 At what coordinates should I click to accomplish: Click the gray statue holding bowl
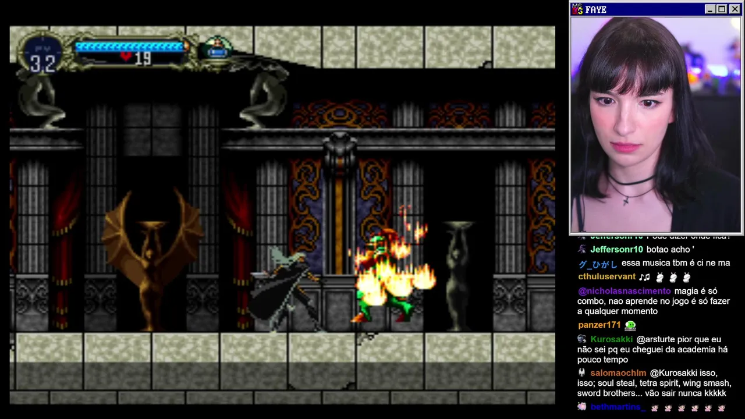pyautogui.click(x=460, y=275)
